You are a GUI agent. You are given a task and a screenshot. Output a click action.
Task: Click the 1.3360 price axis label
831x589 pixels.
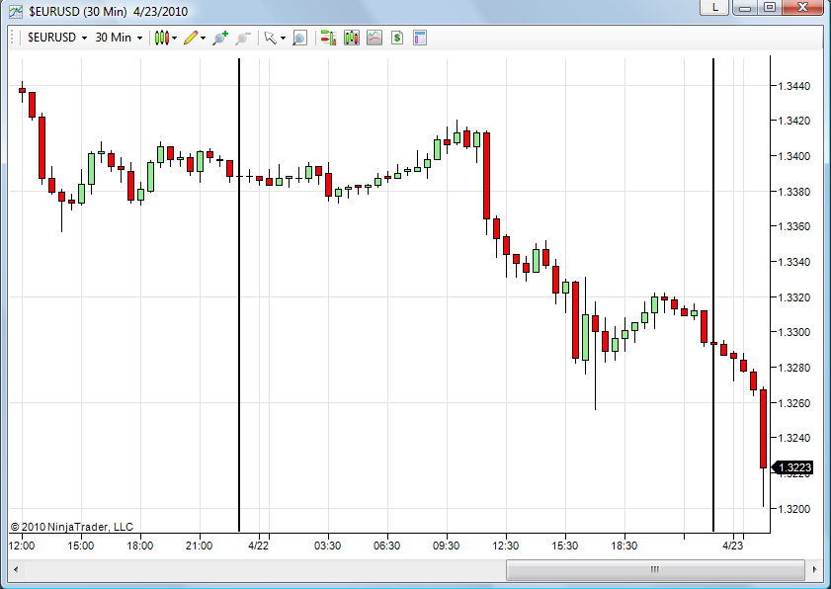pos(793,226)
